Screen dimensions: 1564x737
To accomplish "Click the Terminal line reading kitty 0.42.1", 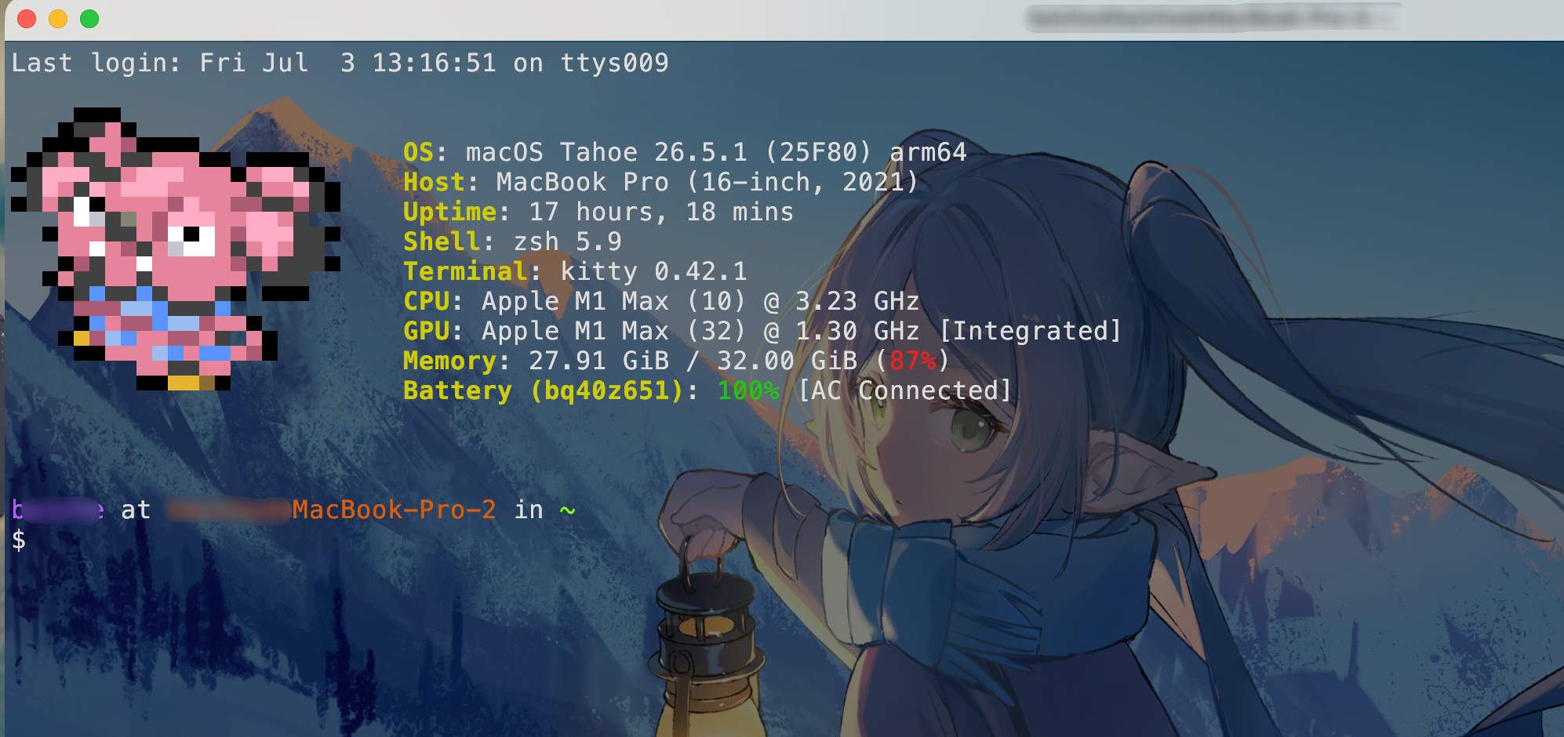I will pos(575,271).
